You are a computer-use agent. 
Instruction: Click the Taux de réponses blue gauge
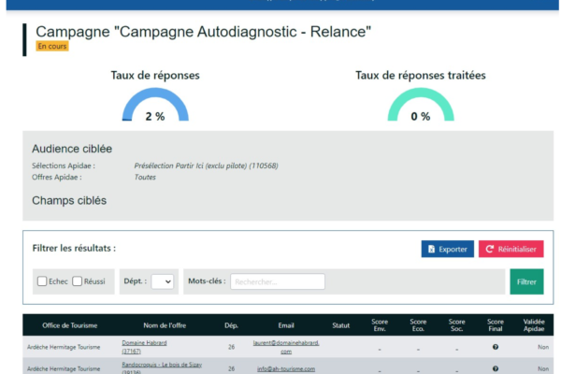(155, 104)
